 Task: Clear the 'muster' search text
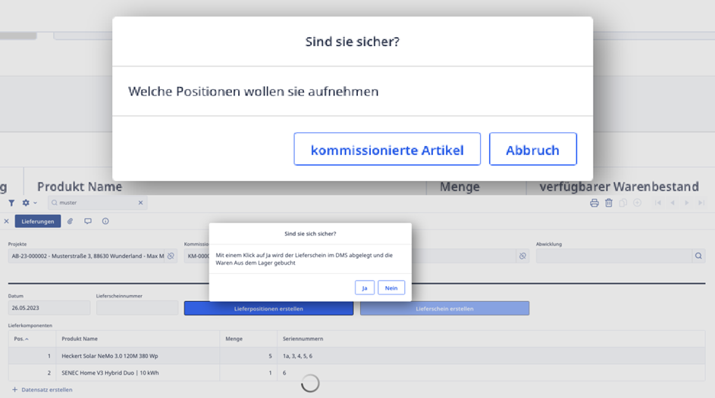coord(140,203)
